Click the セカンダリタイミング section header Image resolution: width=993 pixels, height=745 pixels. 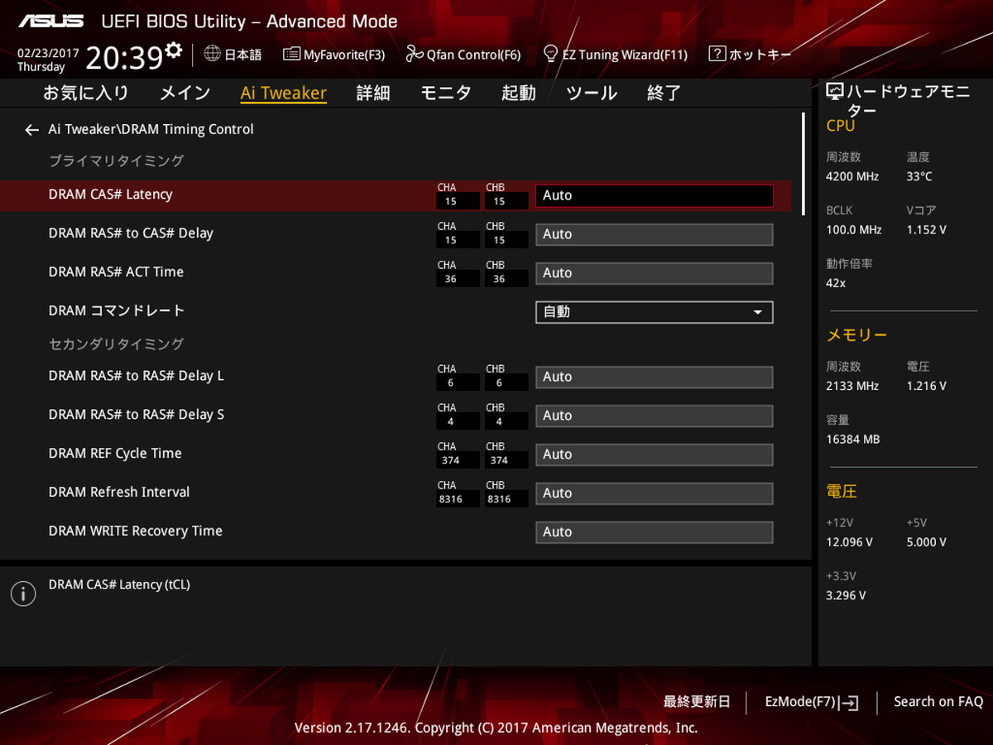click(x=116, y=344)
